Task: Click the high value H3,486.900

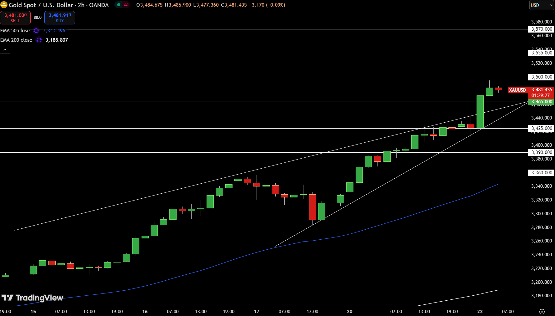Action: coord(178,5)
